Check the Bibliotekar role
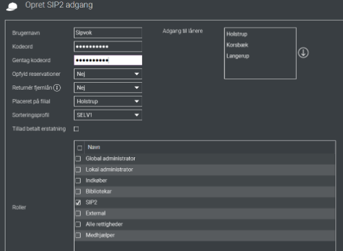 coord(78,192)
